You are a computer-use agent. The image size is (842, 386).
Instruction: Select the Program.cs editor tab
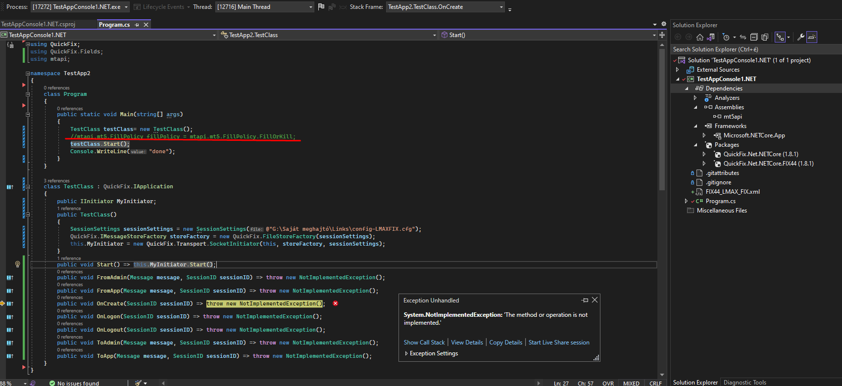click(114, 25)
